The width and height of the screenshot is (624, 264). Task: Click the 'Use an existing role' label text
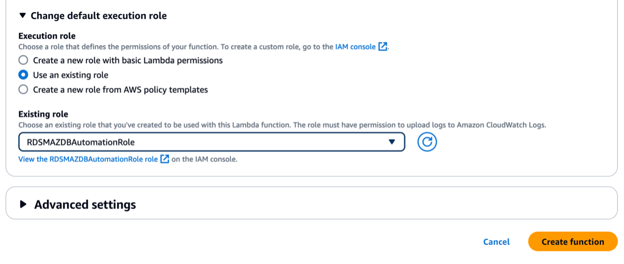[x=71, y=75]
